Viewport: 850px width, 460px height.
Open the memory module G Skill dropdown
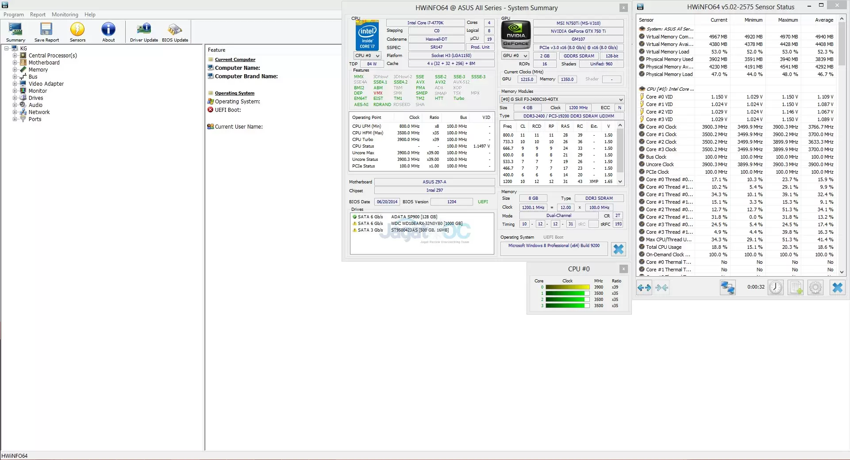(562, 99)
